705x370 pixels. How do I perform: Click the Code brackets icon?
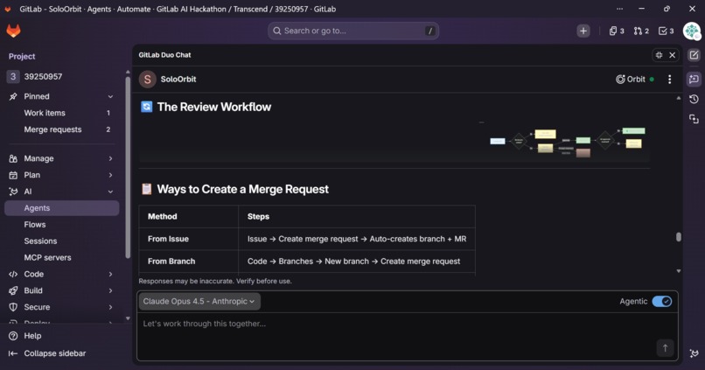13,275
